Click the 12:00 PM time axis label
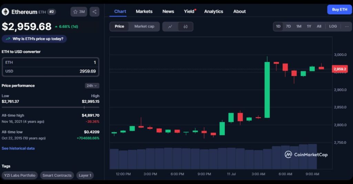The image size is (353, 184). tap(123, 174)
